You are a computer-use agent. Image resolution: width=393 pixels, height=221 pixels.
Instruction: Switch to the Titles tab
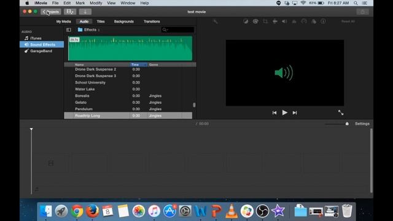(x=101, y=21)
